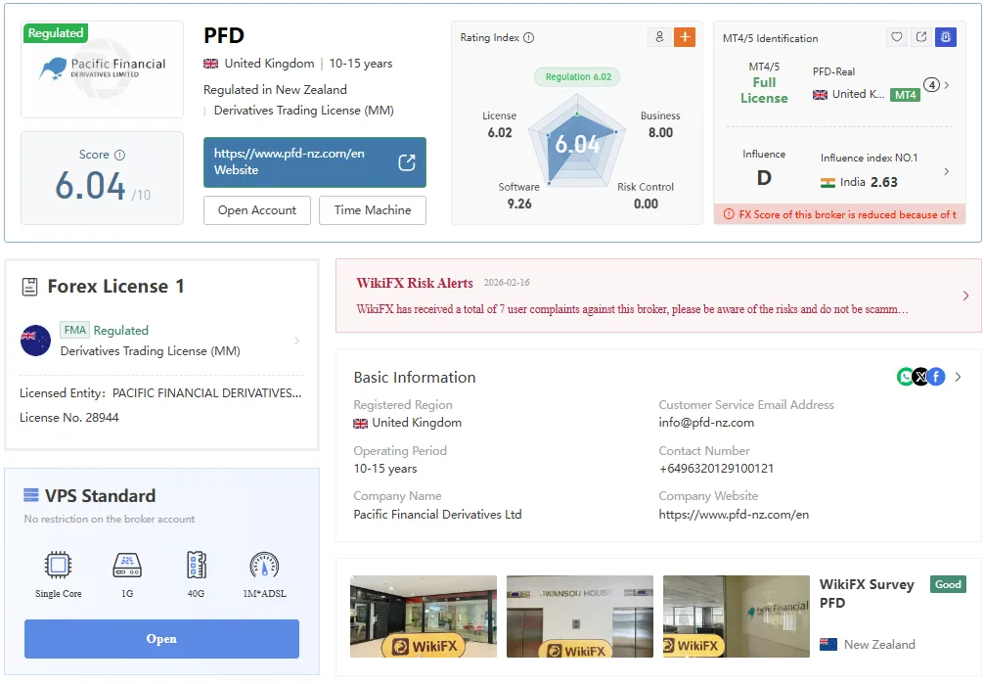Click the blue alert report icon
The width and height of the screenshot is (984, 684).
click(x=946, y=37)
